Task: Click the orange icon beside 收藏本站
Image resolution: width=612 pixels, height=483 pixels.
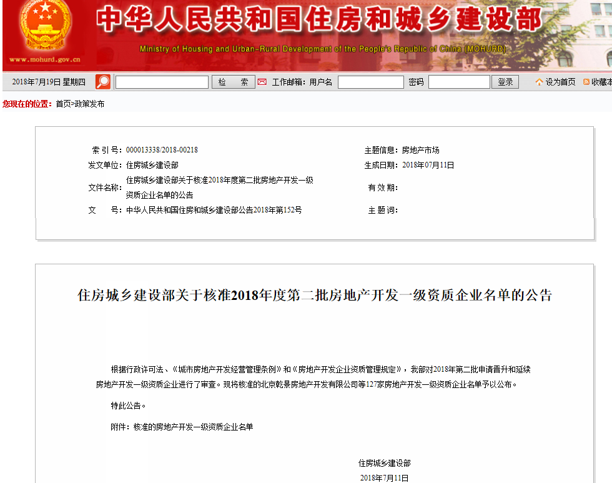Action: tap(586, 82)
